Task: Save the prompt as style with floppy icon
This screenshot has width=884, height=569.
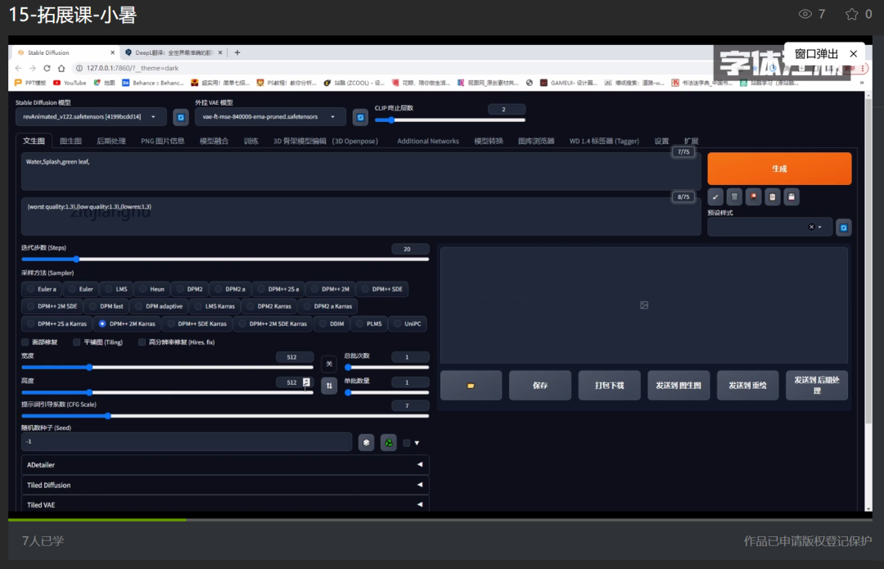Action: (x=792, y=196)
